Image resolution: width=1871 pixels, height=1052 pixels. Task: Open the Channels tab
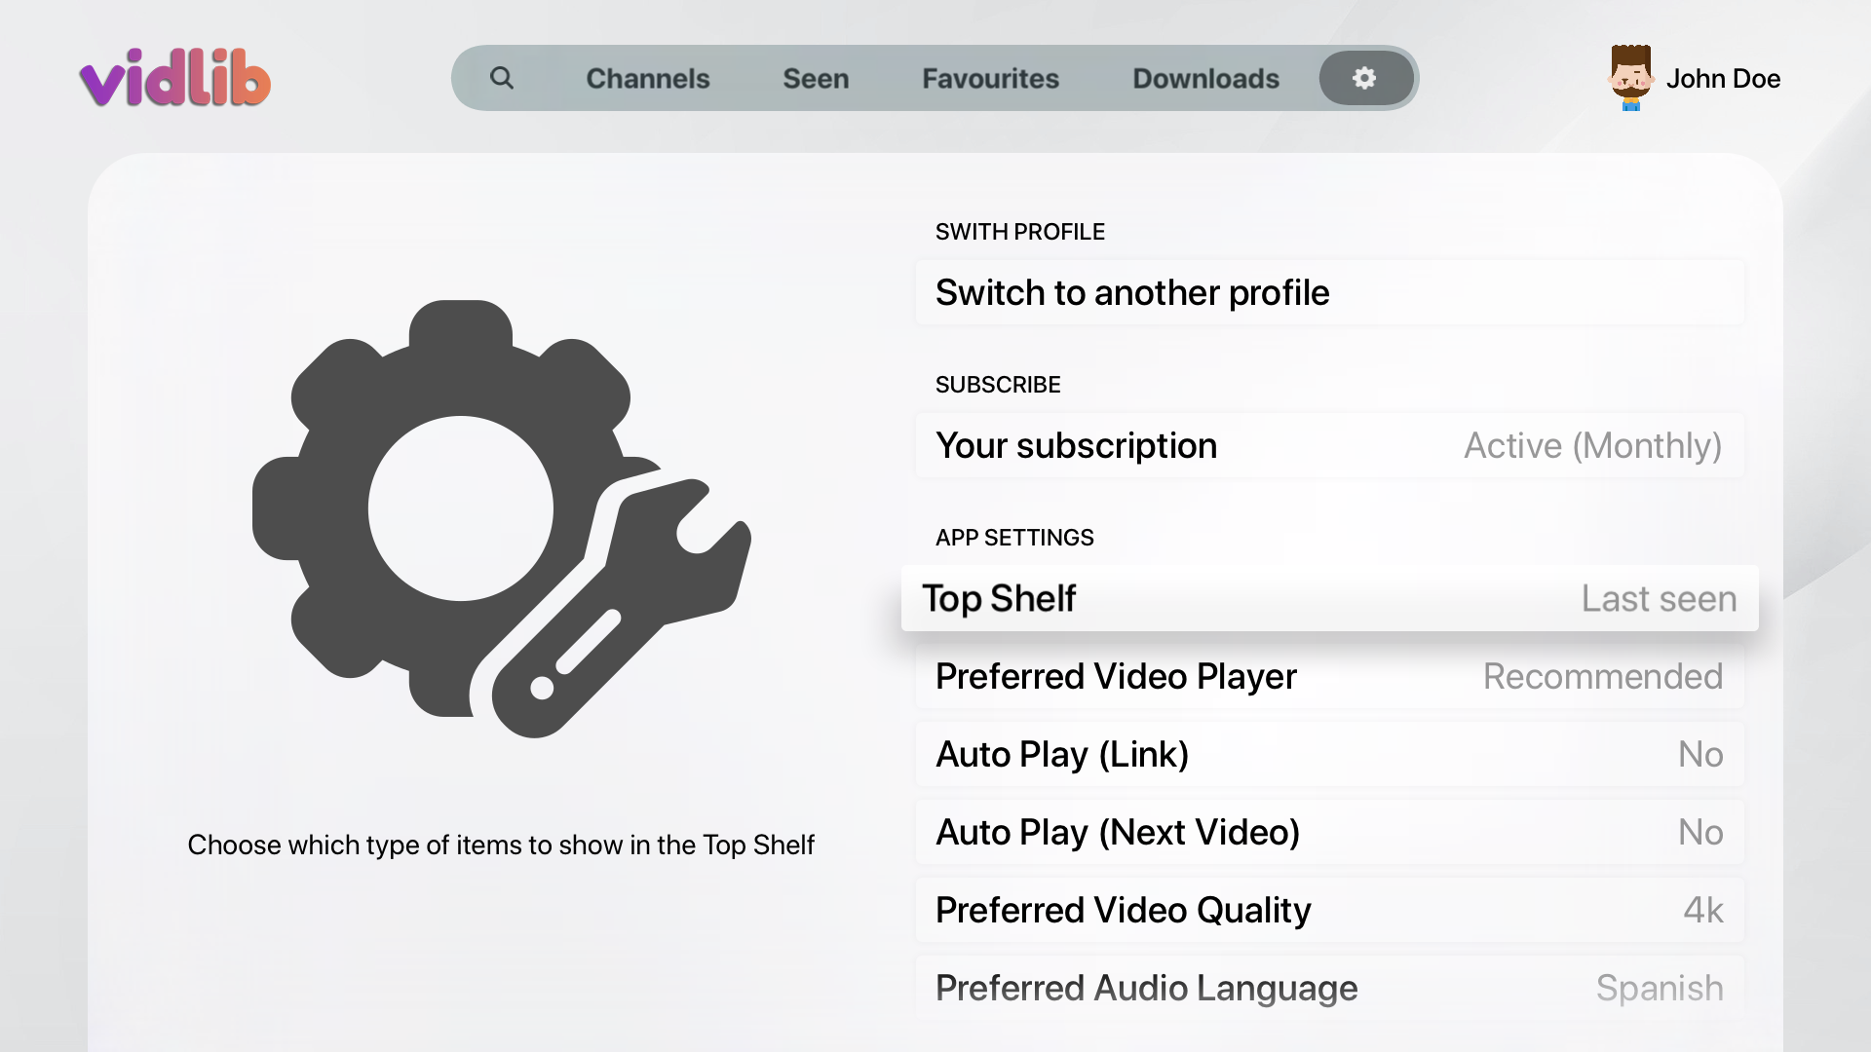pyautogui.click(x=648, y=78)
